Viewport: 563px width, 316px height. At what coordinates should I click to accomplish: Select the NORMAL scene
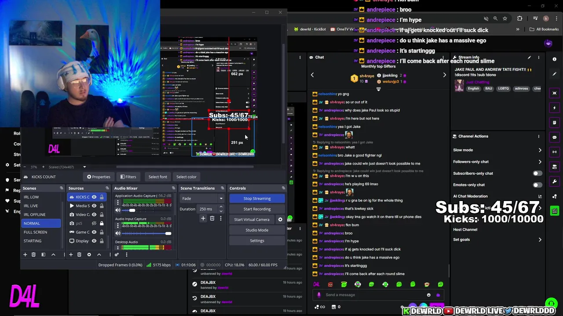(41, 223)
